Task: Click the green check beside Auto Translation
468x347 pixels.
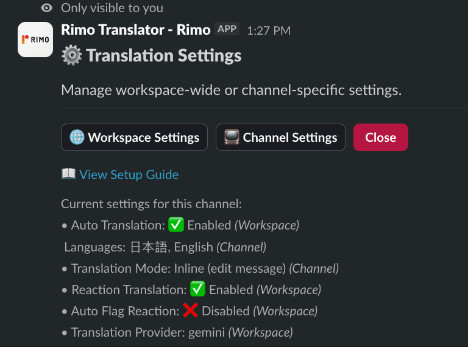Action: (x=175, y=225)
